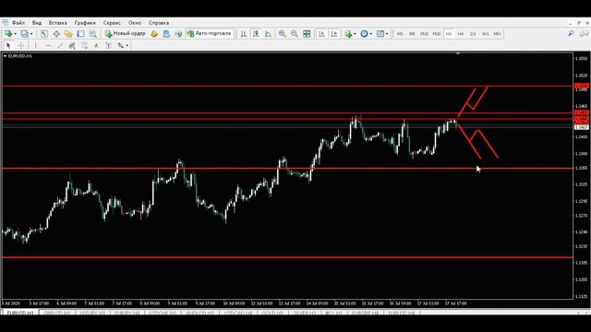Select the Crosshair tool
Viewport: 591px width, 332px height.
pyautogui.click(x=21, y=45)
